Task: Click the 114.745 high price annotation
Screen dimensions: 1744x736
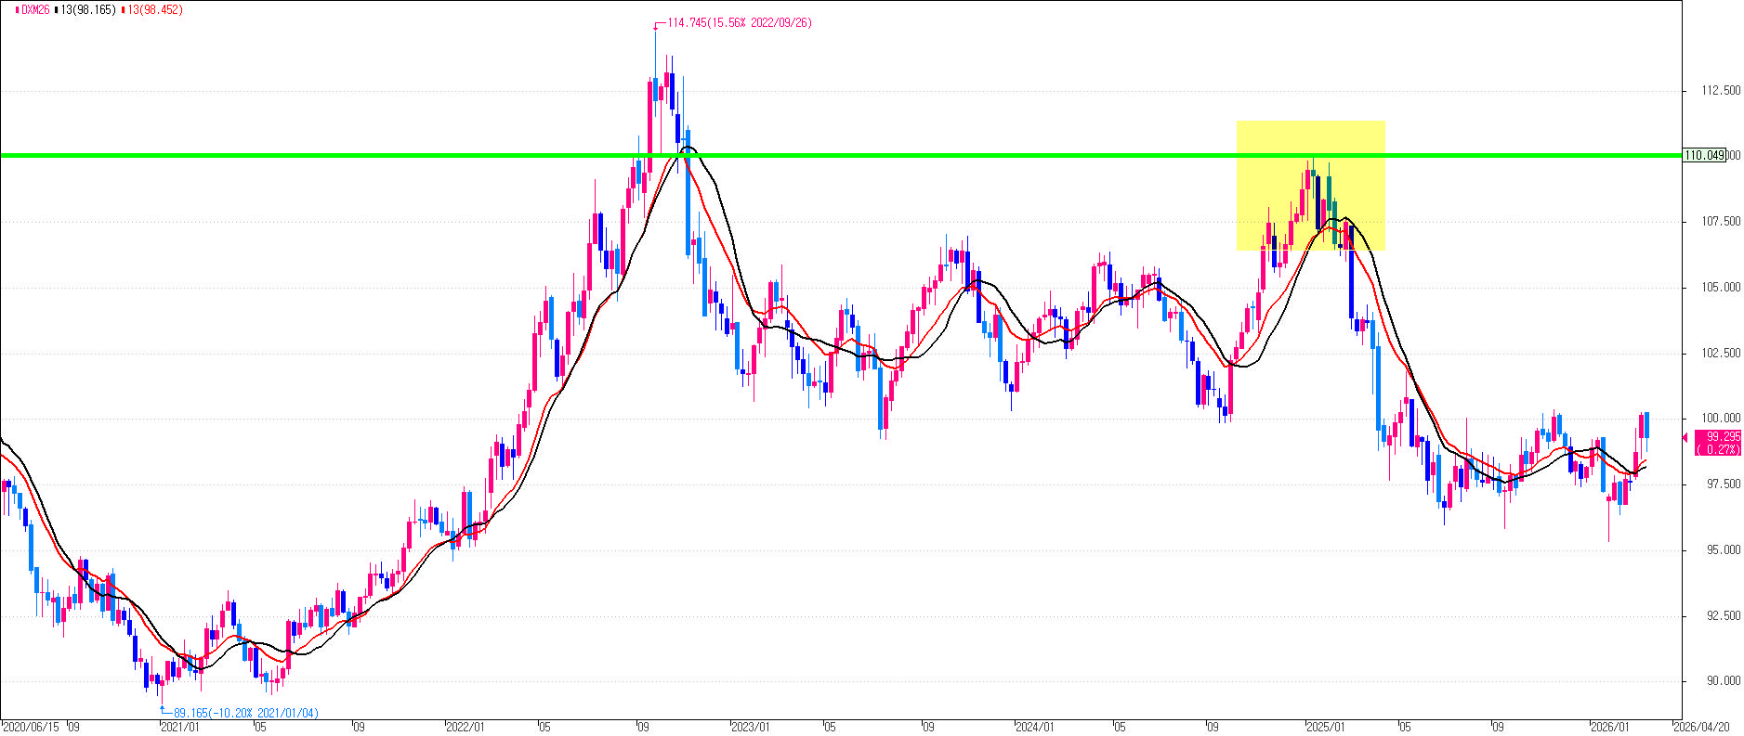Action: (x=739, y=23)
